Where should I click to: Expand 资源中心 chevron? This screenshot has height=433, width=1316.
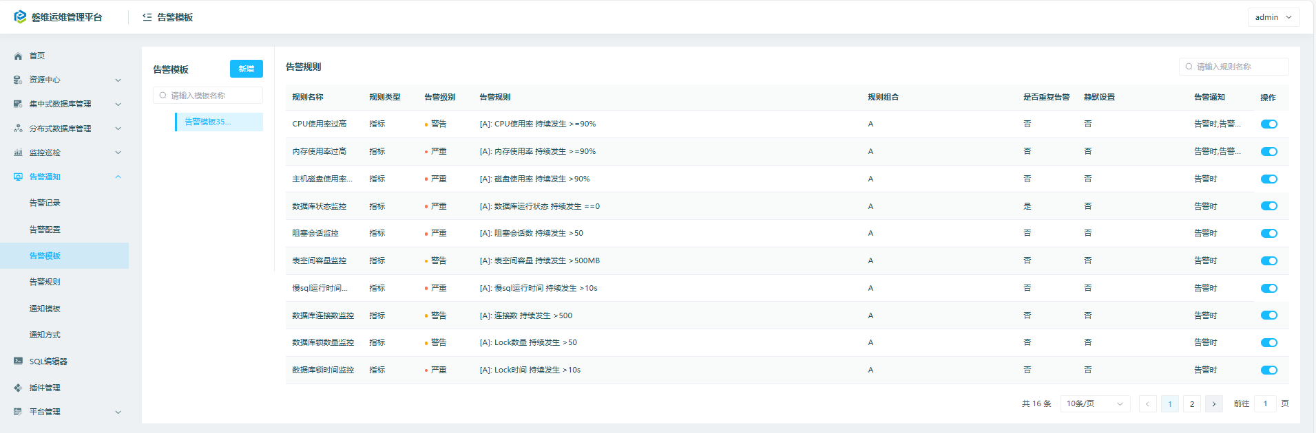[118, 80]
